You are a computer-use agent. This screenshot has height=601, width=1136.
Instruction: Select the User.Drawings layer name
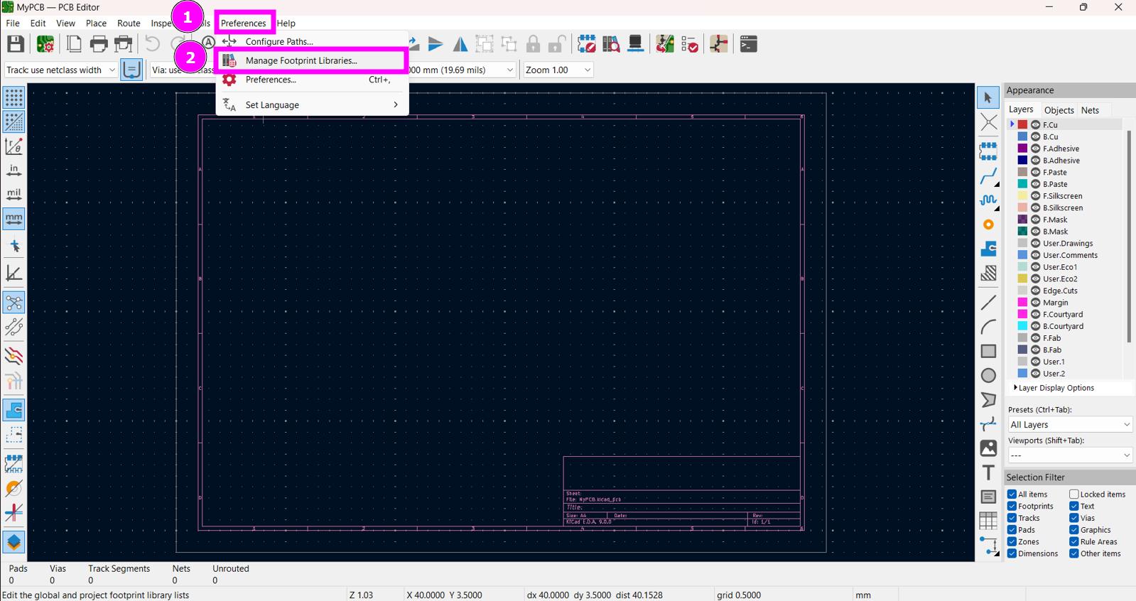(1068, 243)
